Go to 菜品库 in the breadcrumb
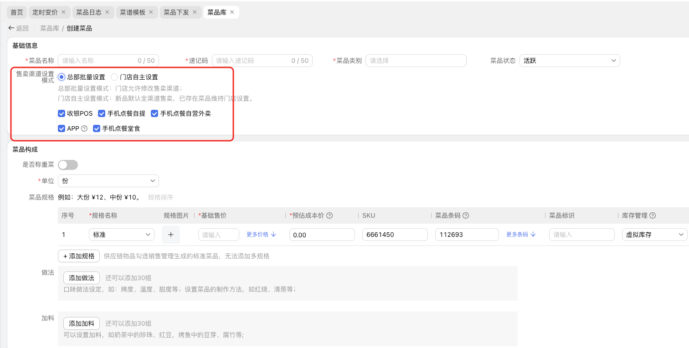 (50, 28)
